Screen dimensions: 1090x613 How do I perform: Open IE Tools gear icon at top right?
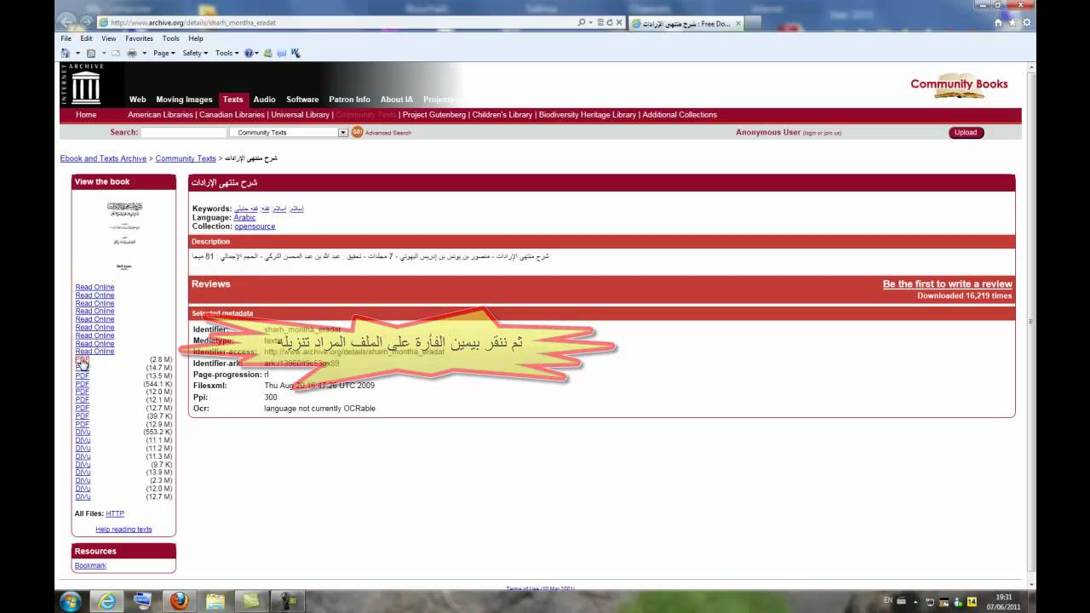[1026, 23]
